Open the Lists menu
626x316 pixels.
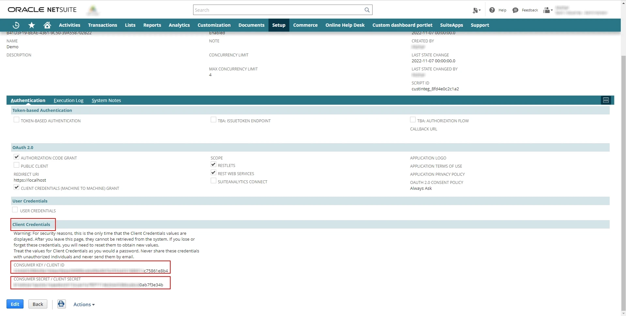(130, 25)
